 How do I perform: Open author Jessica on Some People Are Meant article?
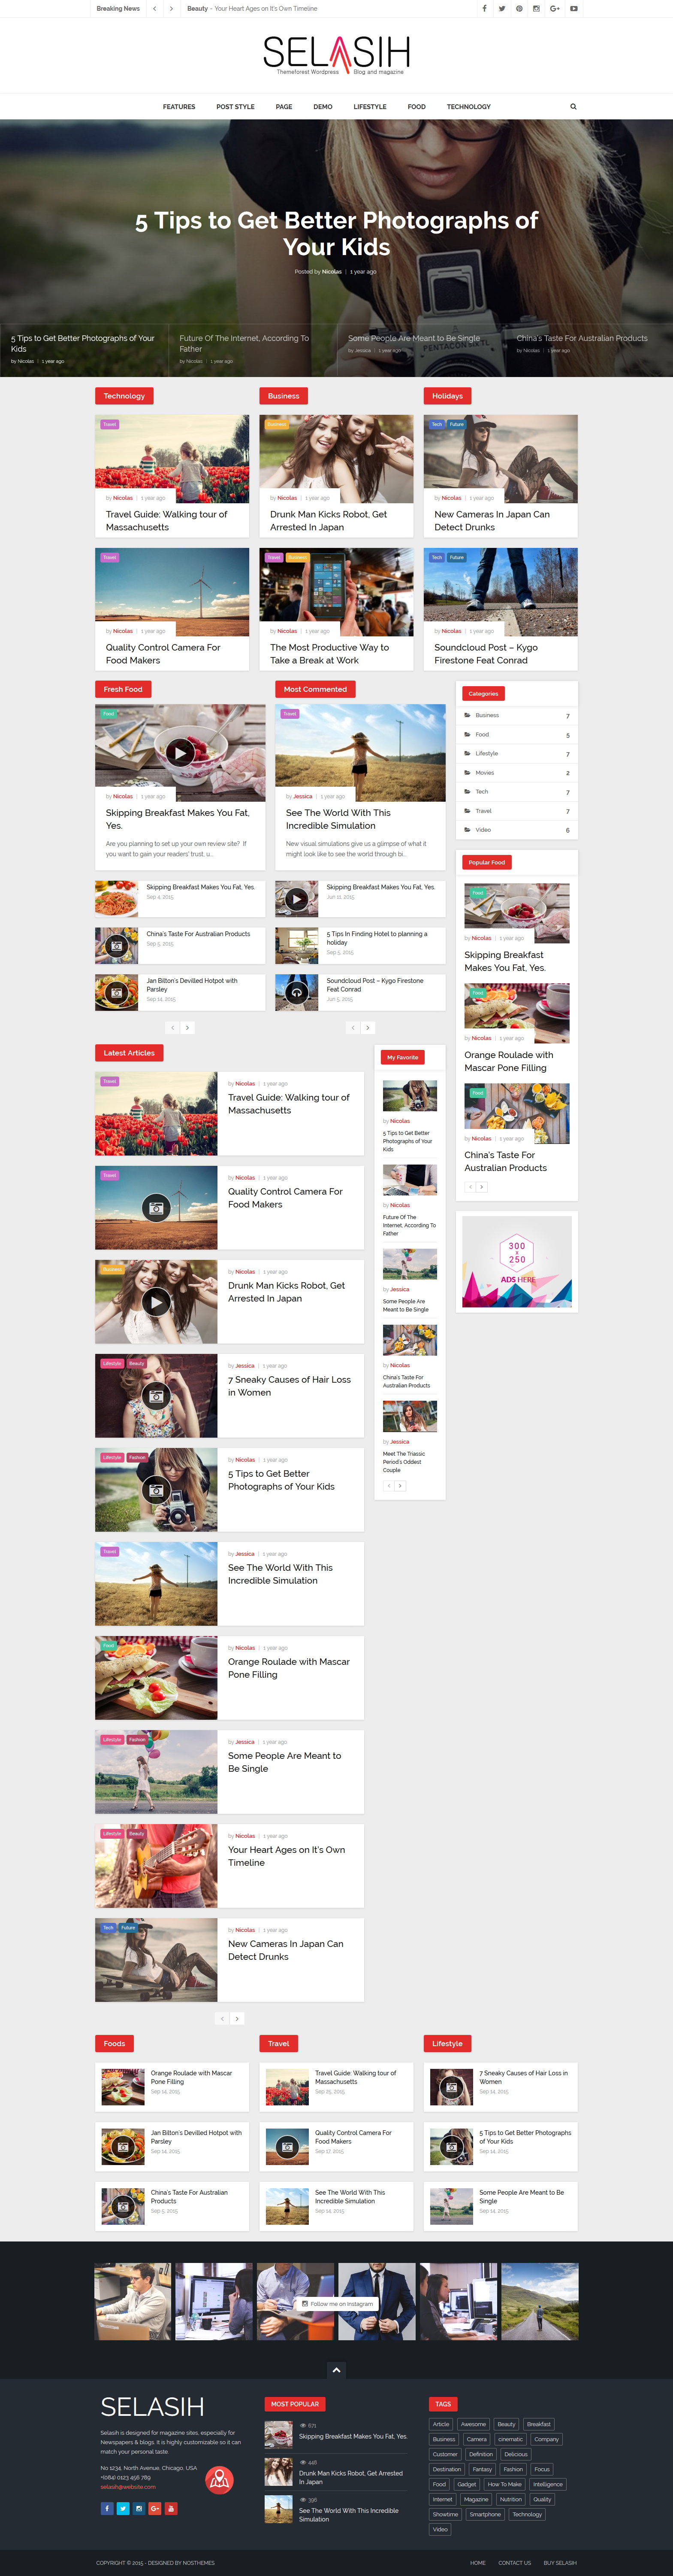[244, 1742]
